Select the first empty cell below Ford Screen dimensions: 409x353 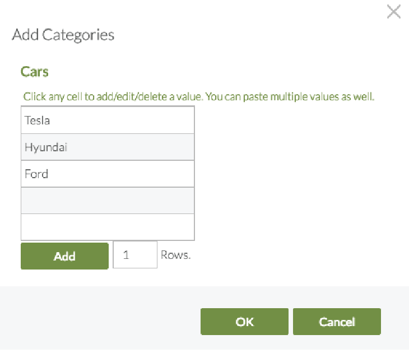click(x=108, y=201)
